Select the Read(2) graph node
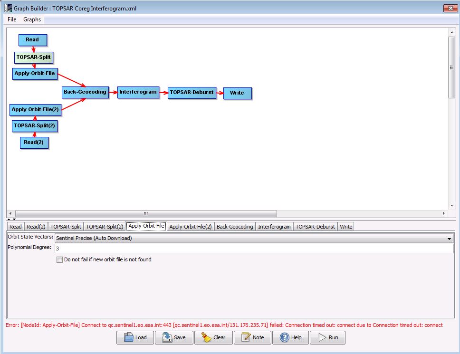Screen dimensions: 460x354 click(34, 143)
